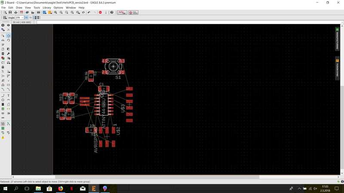
Task: Open the Window menu
Action: pos(71,8)
